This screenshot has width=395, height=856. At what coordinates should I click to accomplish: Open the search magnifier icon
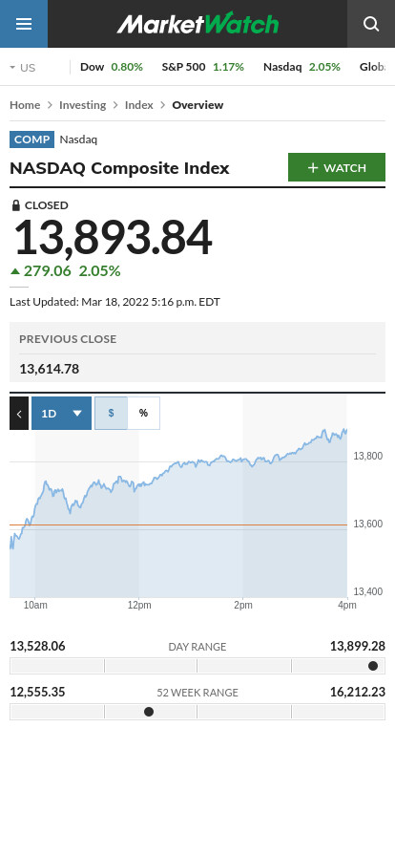pos(371,24)
